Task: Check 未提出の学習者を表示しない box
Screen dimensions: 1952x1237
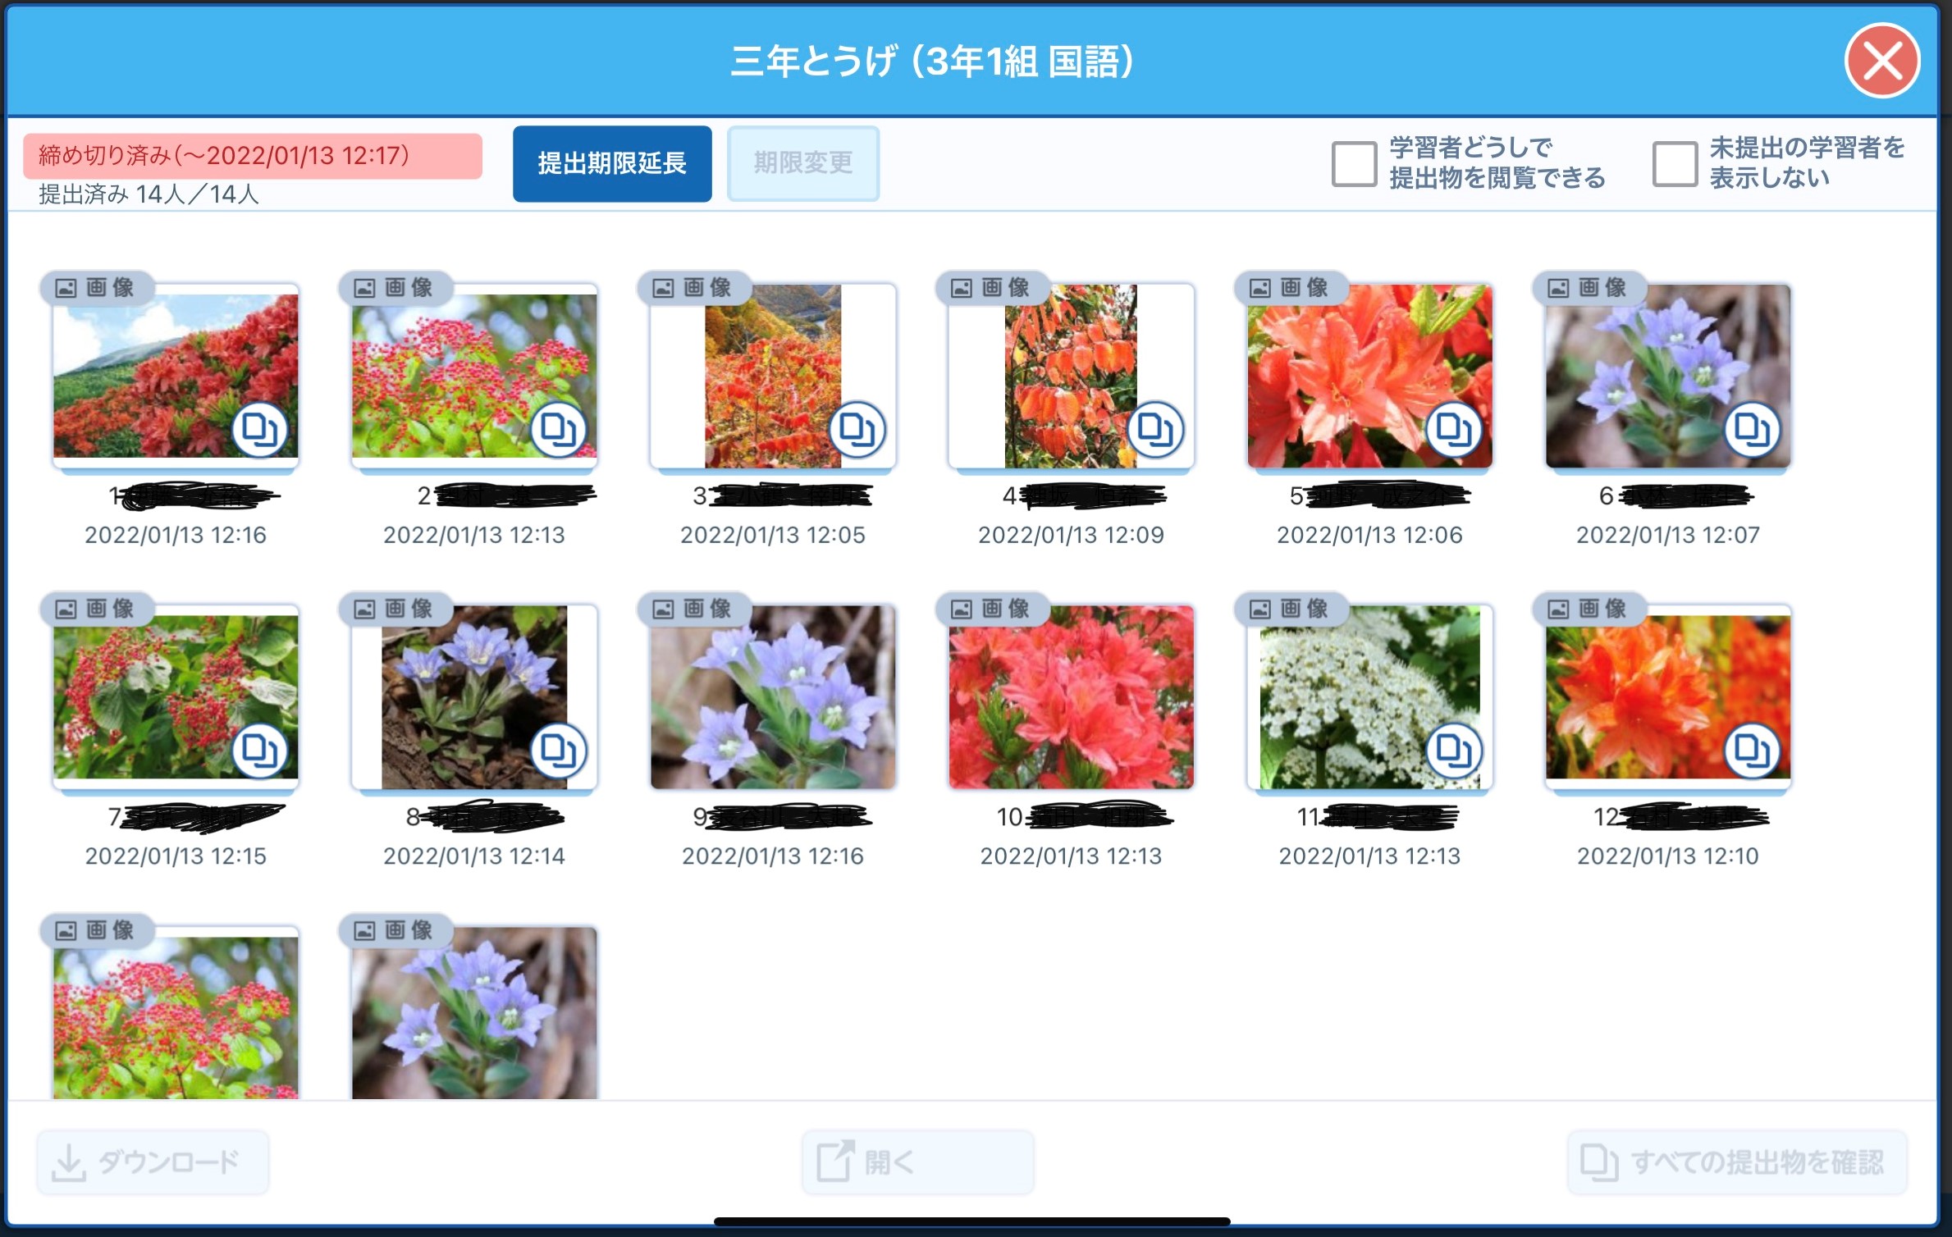Action: [1674, 163]
